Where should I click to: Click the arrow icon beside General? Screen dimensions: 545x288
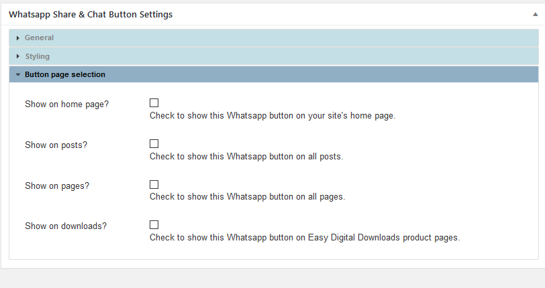(18, 38)
